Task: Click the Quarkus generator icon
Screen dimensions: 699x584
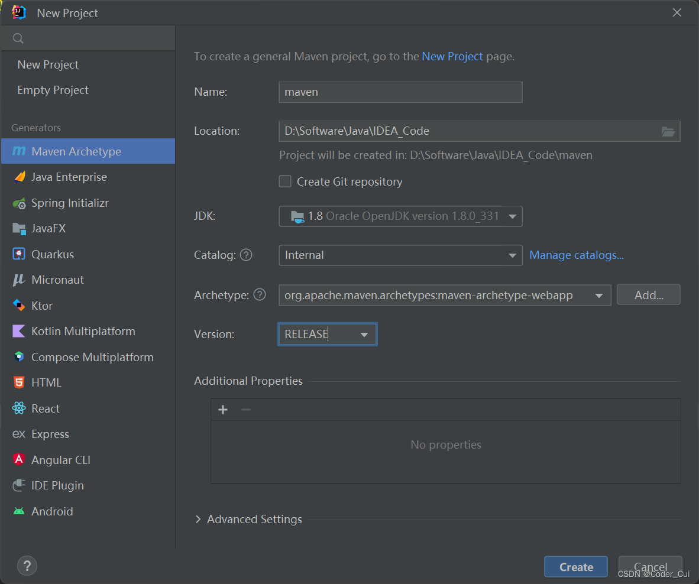Action: click(19, 254)
